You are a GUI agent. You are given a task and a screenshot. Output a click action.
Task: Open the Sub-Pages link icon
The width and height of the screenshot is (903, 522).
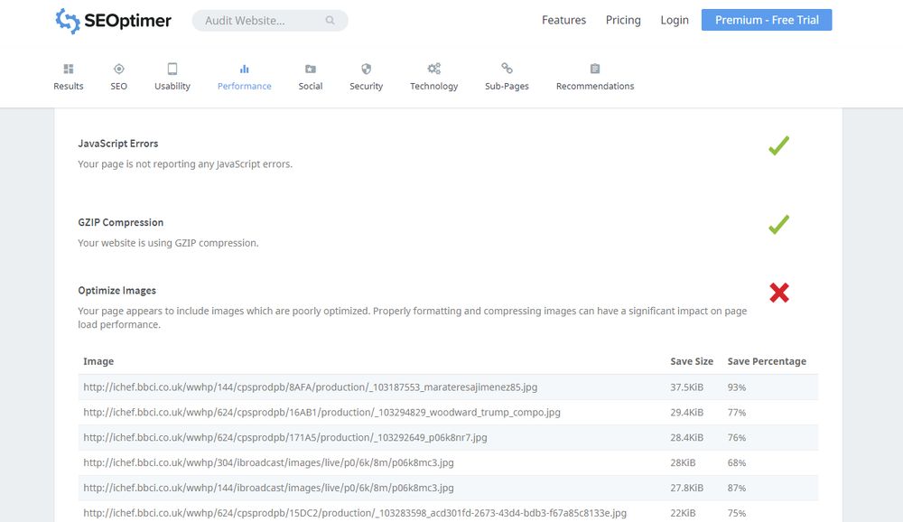tap(507, 69)
